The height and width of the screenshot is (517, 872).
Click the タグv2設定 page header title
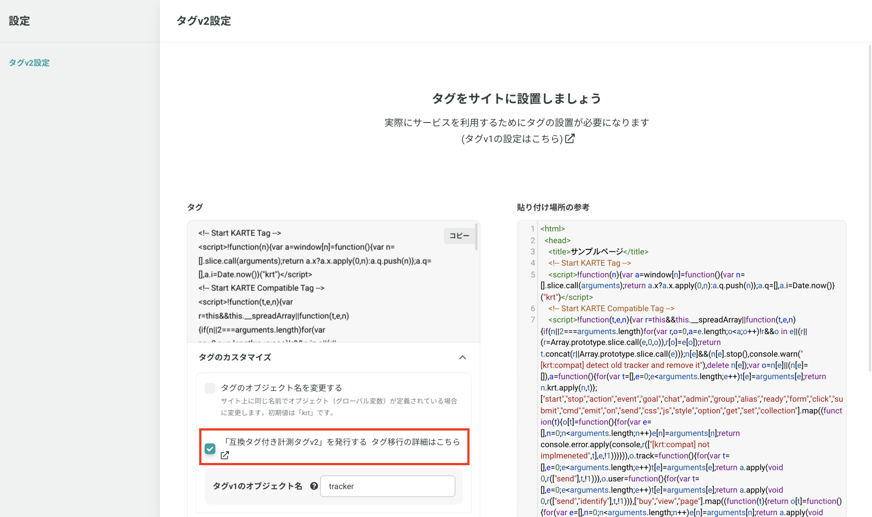[204, 21]
